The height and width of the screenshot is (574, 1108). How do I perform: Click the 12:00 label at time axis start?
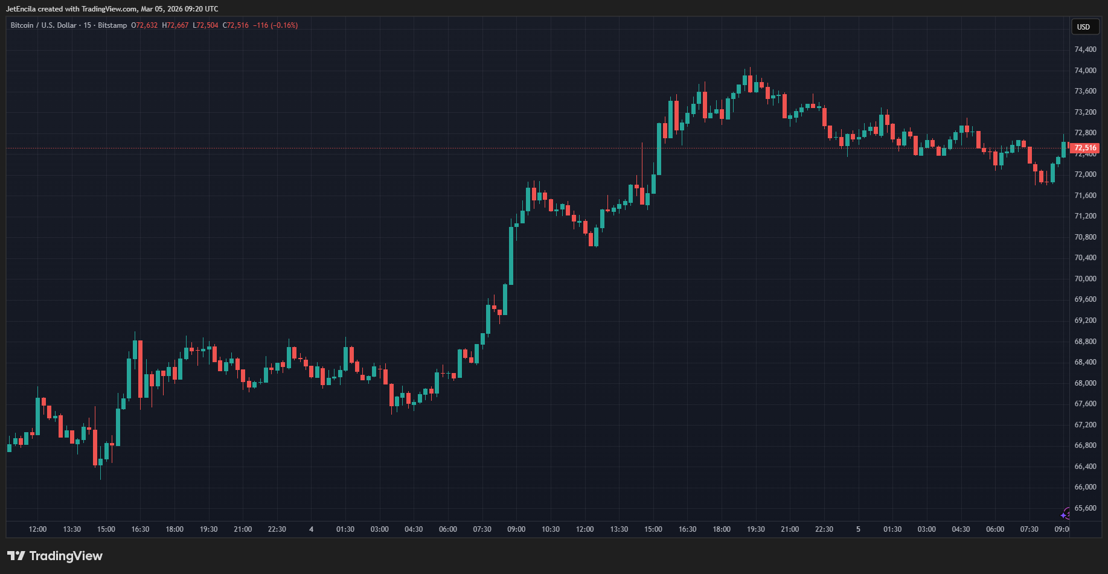click(37, 529)
